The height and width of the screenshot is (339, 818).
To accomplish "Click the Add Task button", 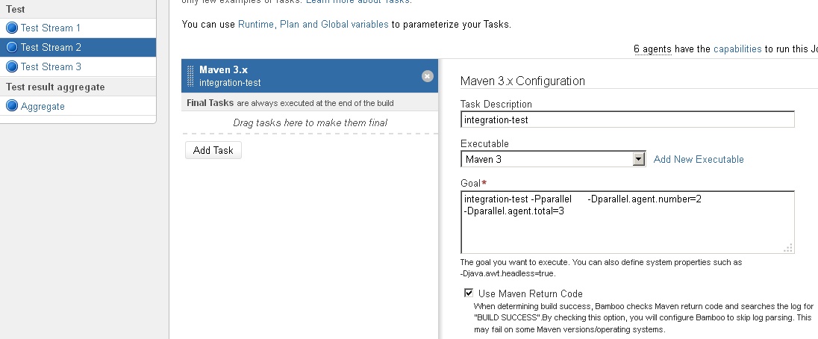I will pyautogui.click(x=213, y=150).
